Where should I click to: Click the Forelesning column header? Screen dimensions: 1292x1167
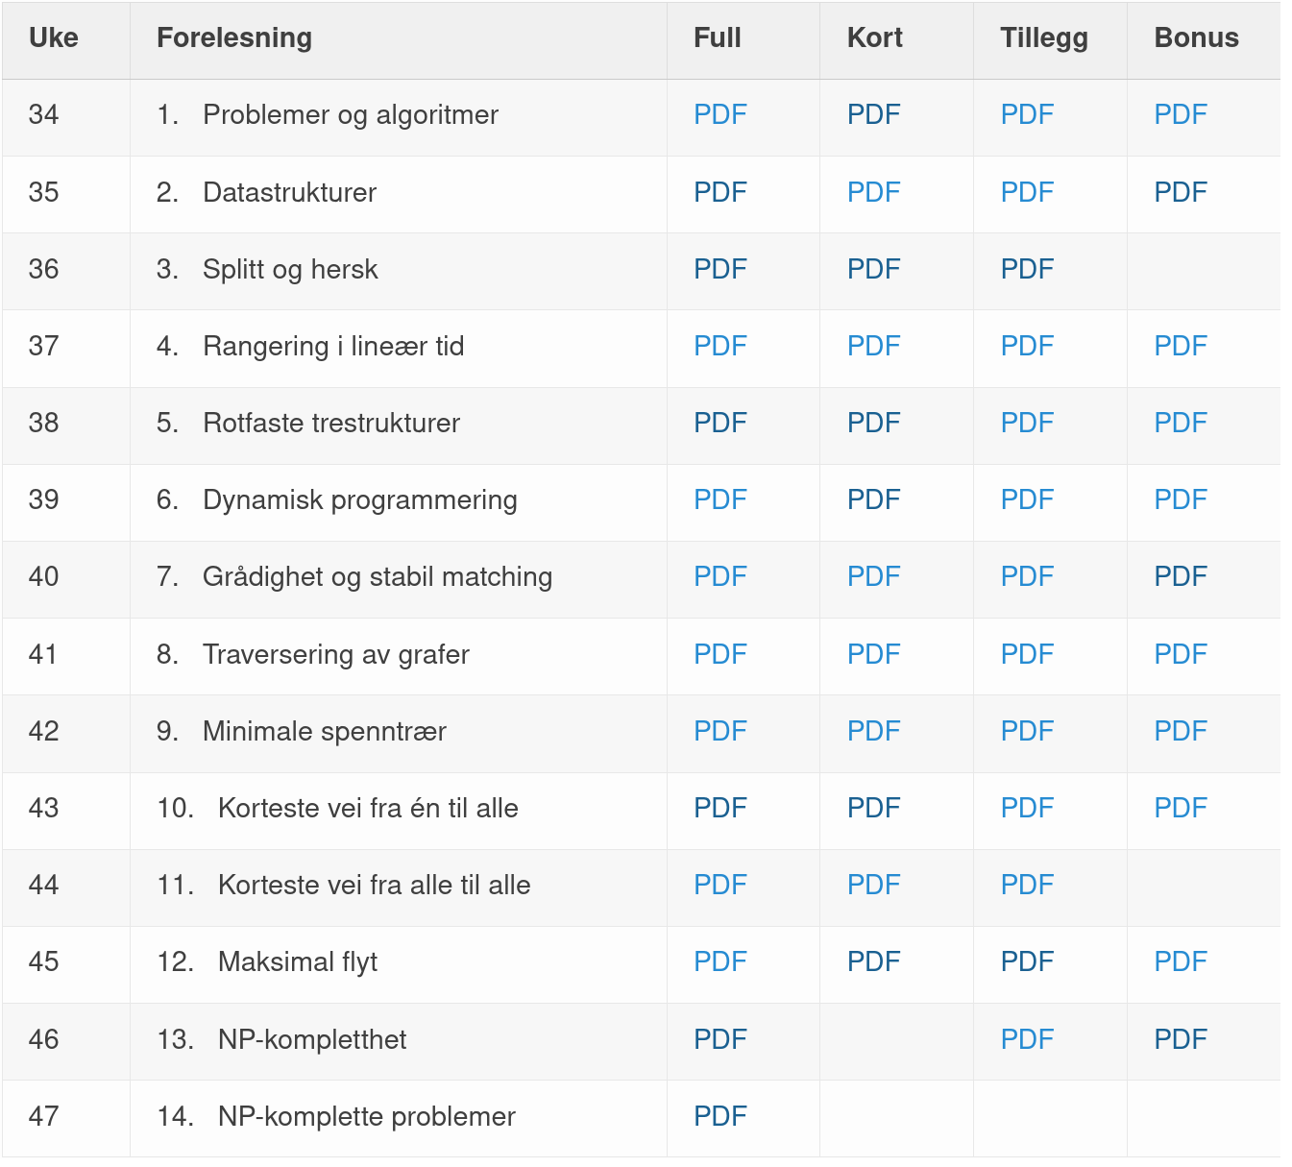click(x=234, y=37)
